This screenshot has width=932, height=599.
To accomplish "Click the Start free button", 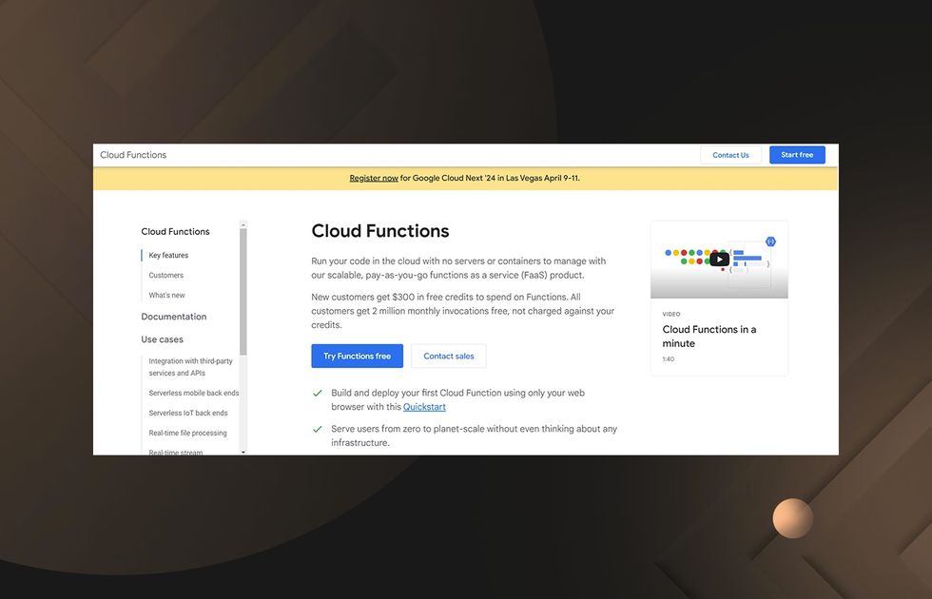I will [797, 155].
